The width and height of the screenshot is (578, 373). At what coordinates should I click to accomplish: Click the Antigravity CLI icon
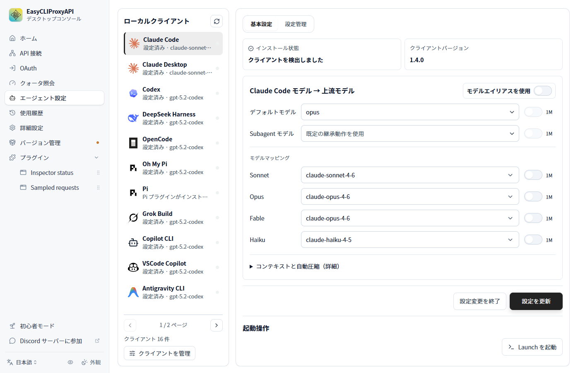133,292
